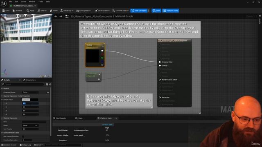Switch to the Find Results tab
This screenshot has width=262, height=147.
coord(59,118)
